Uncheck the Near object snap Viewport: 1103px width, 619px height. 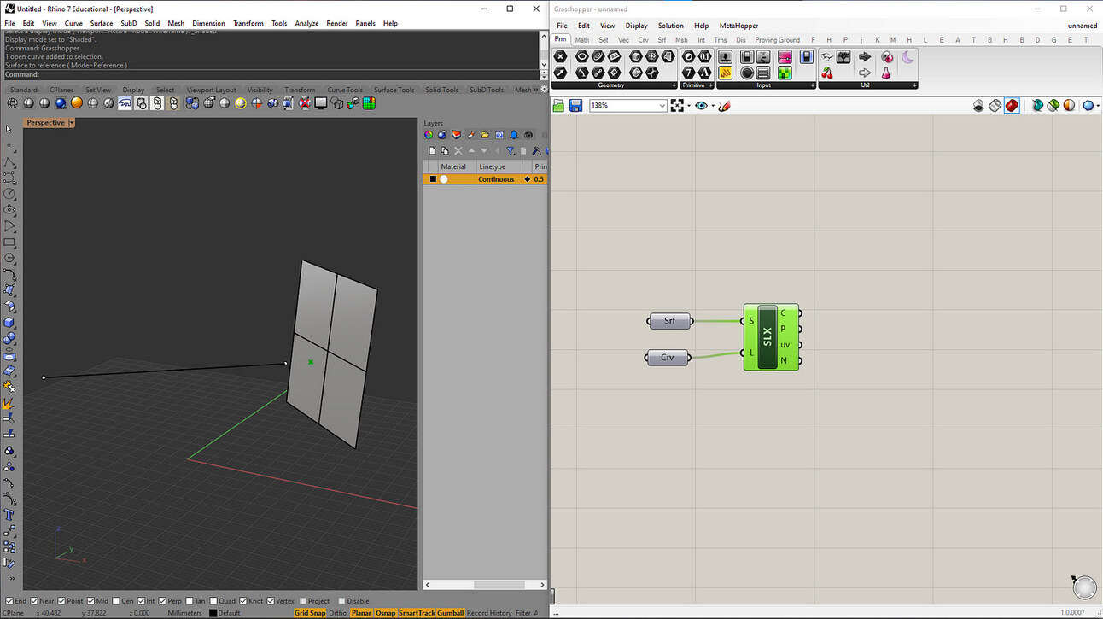35,601
